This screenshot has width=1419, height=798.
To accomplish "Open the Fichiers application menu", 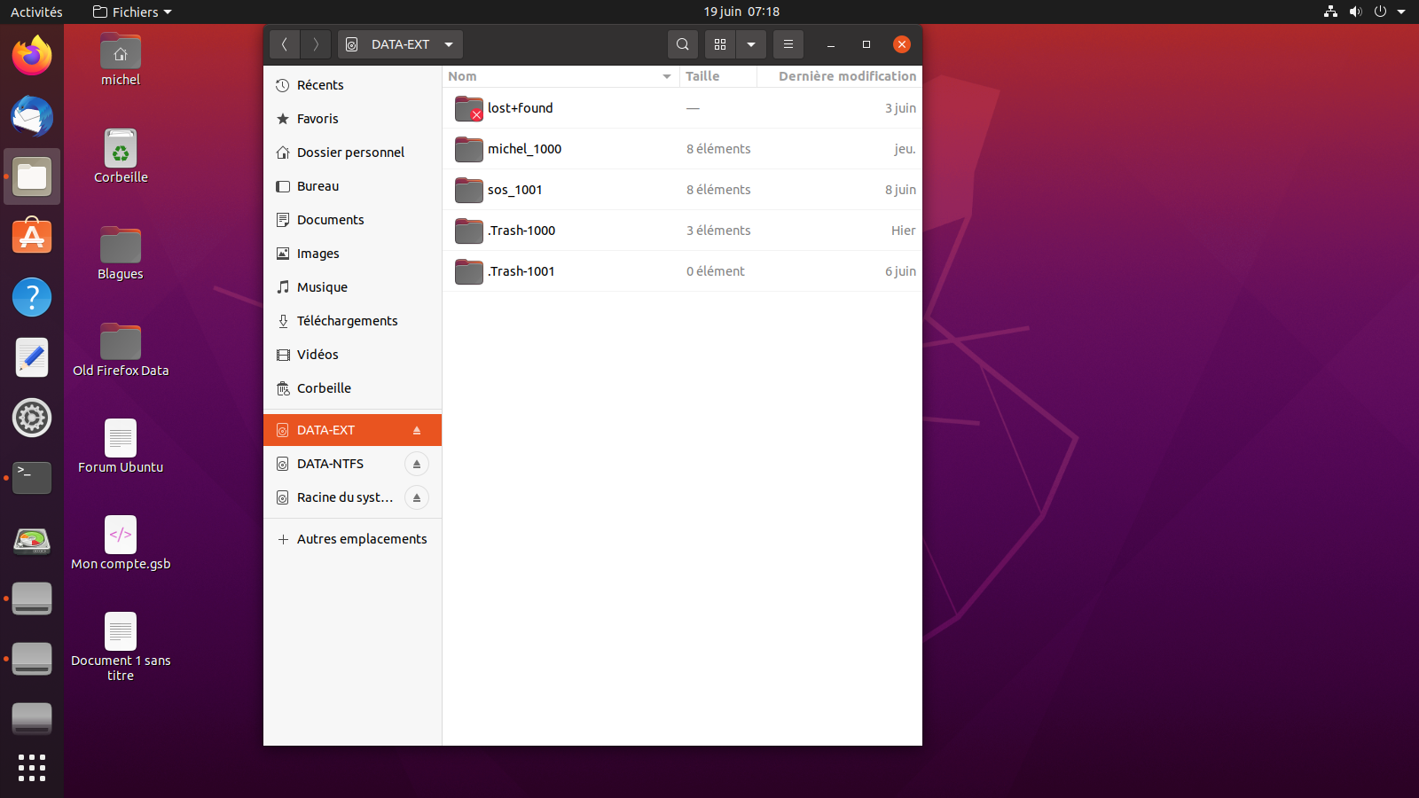I will click(x=132, y=12).
